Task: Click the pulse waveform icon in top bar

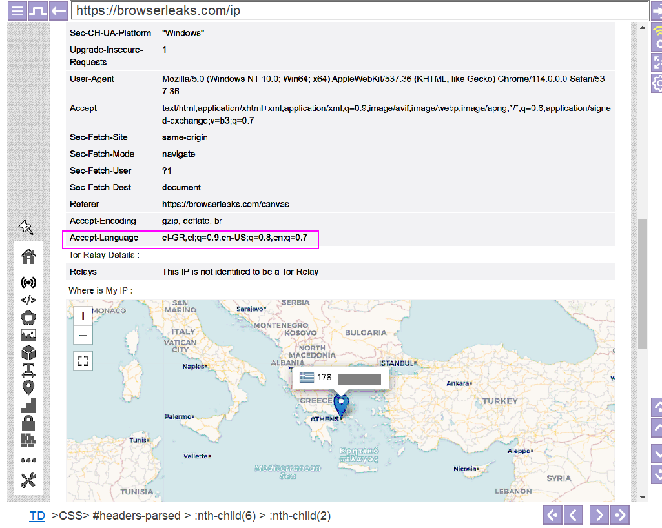Action: (37, 11)
